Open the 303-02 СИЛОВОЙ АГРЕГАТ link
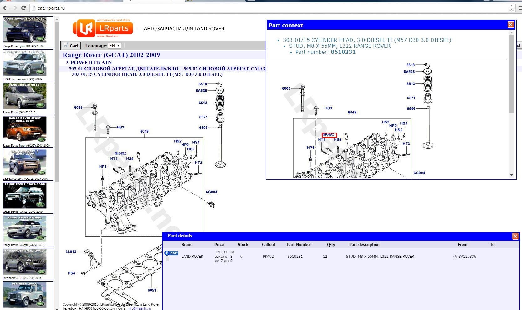Viewport: 522px width, 310px height. [224, 68]
